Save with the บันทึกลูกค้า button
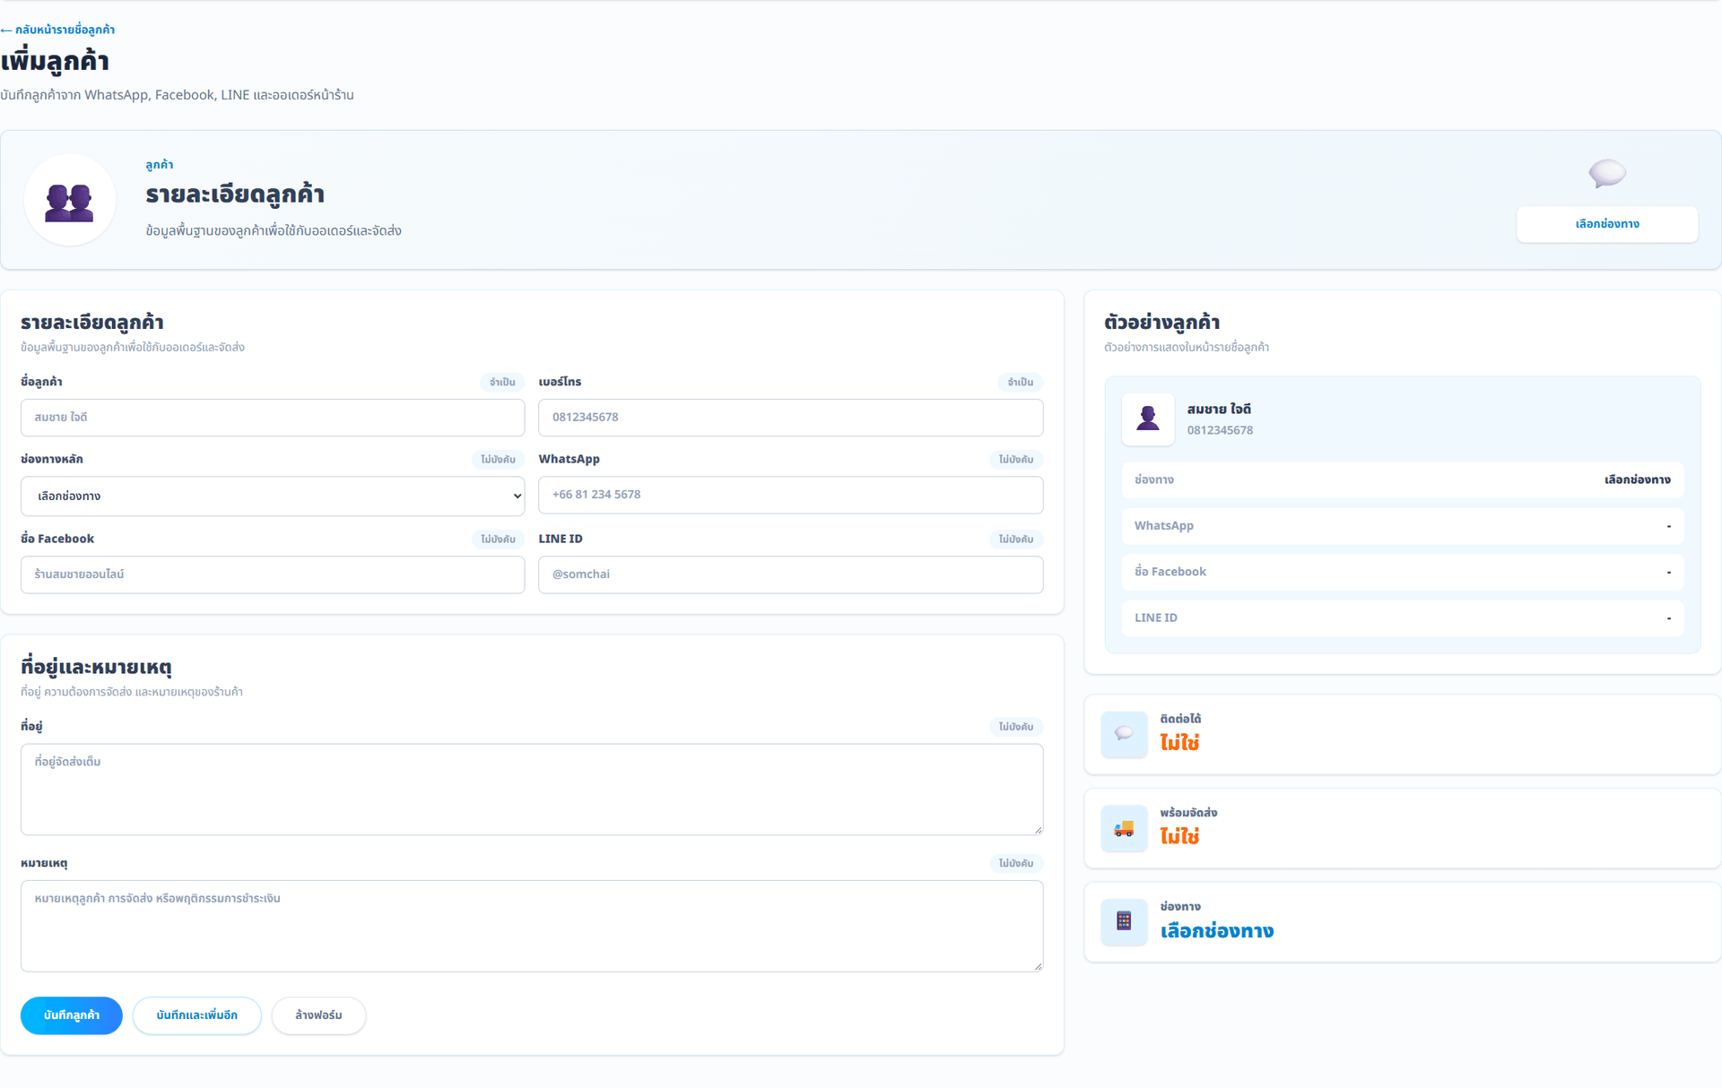This screenshot has width=1722, height=1088. pos(72,1015)
